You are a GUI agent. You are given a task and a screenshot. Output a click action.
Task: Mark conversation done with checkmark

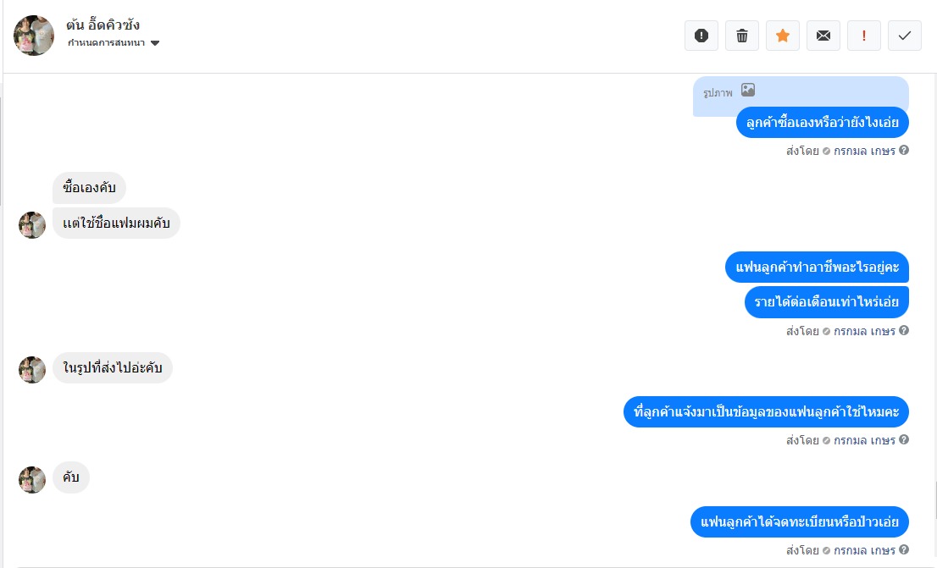tap(904, 36)
